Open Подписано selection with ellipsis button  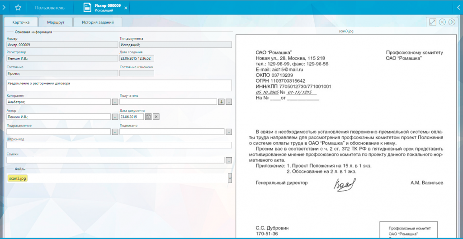(x=229, y=131)
